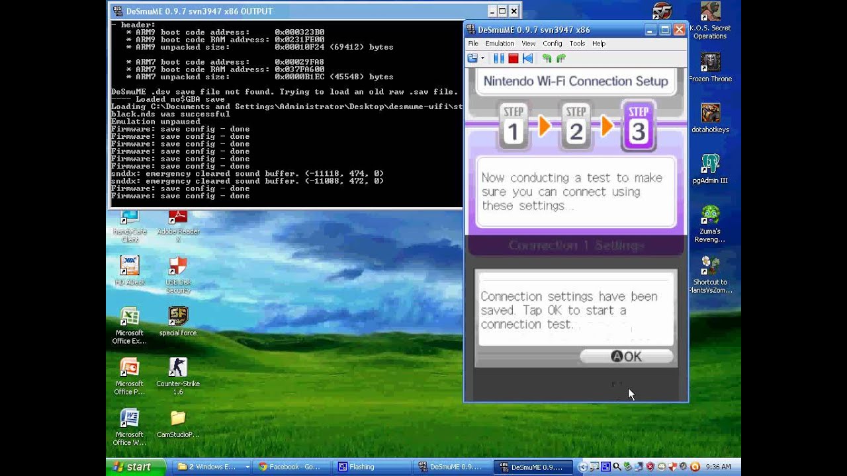
Task: Select the USB Disk Security desktop icon
Action: click(178, 274)
